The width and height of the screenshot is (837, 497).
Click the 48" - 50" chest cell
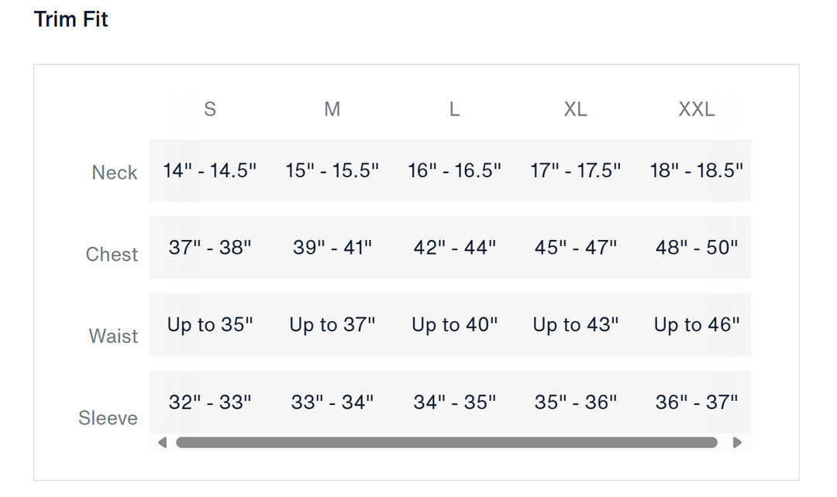(x=697, y=248)
